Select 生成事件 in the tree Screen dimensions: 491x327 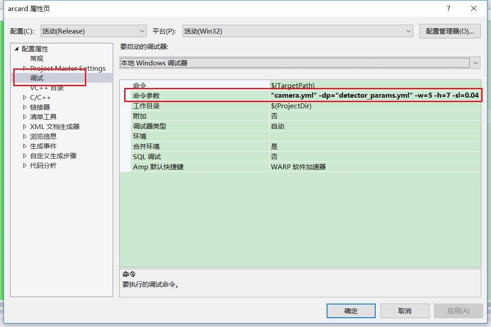[x=43, y=146]
